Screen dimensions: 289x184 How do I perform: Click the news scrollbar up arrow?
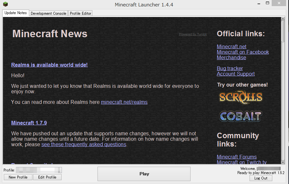tap(283, 19)
